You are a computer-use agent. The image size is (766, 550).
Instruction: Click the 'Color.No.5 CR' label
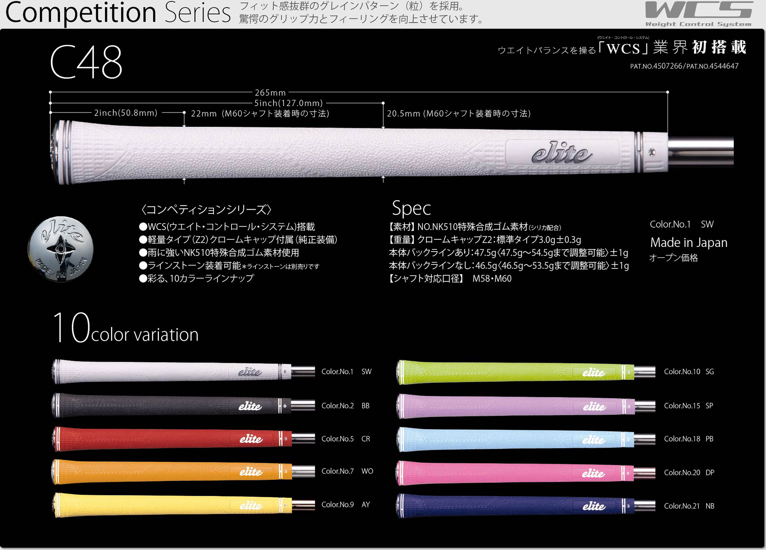[346, 439]
